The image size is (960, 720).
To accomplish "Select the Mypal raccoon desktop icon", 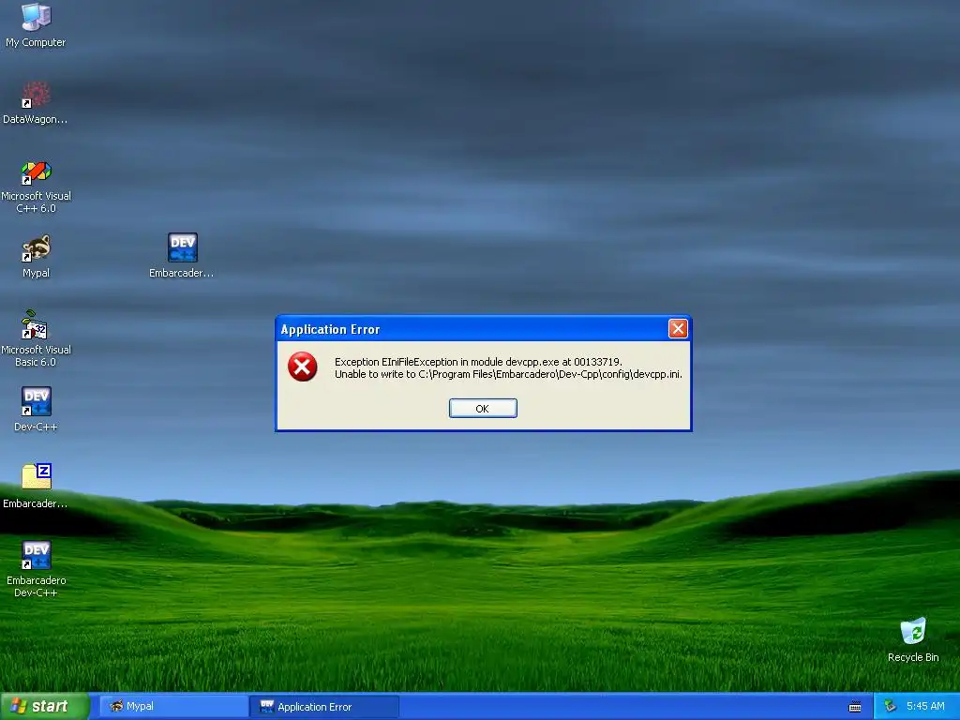I will (x=36, y=256).
